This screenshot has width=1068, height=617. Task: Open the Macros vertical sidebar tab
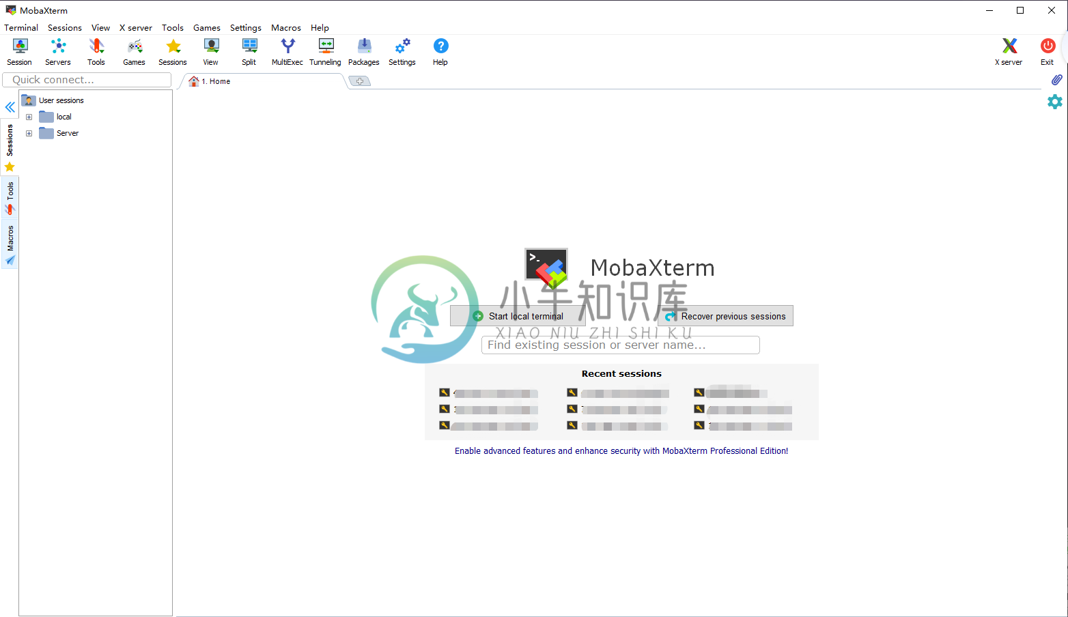click(10, 244)
